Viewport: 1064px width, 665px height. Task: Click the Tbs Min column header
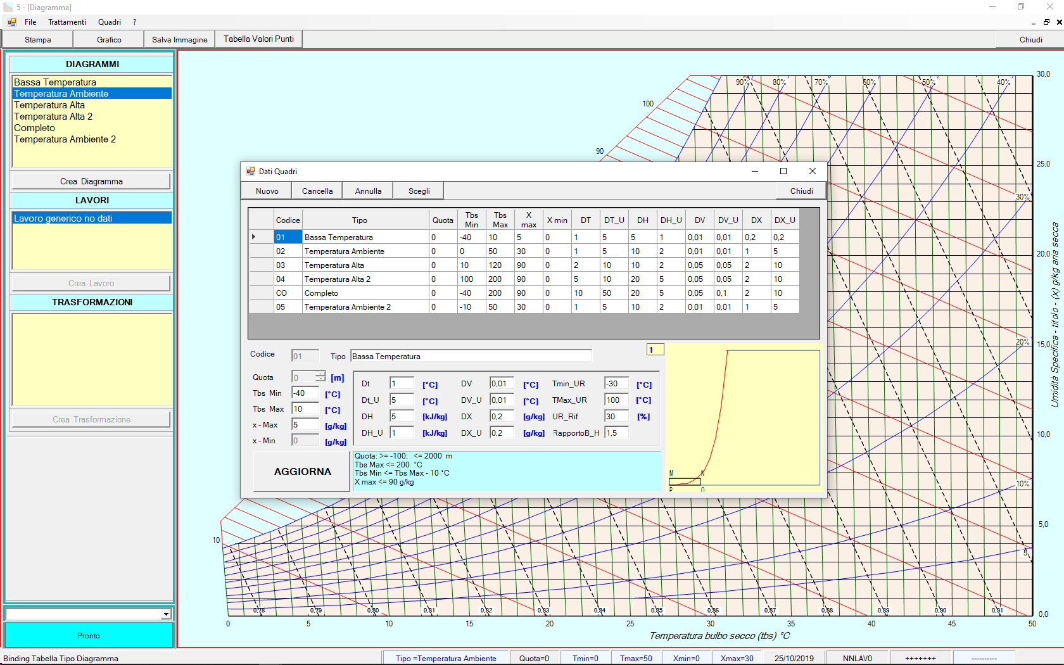[471, 220]
